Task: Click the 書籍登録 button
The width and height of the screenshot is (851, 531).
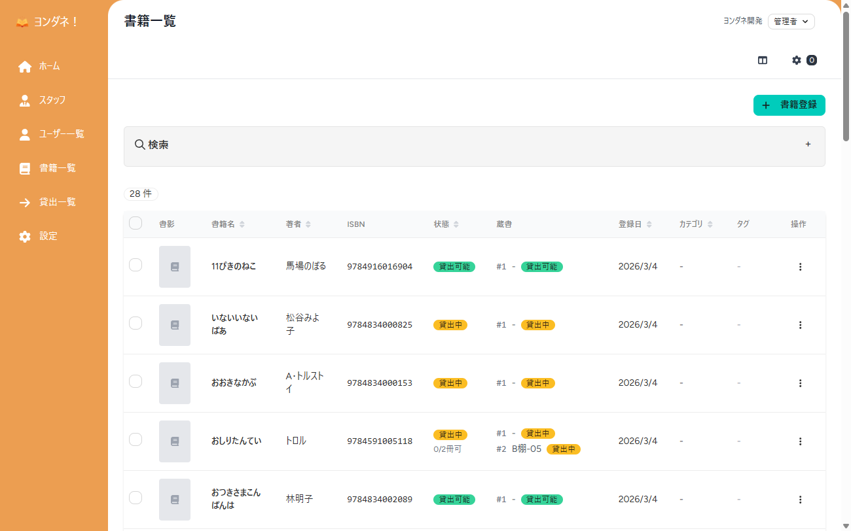Action: (789, 105)
